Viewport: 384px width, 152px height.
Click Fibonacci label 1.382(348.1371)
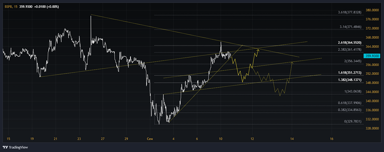click(350, 80)
